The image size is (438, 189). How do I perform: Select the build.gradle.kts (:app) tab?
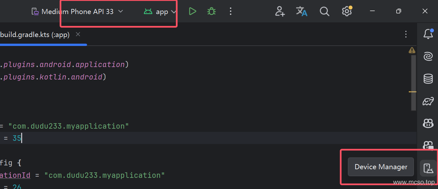[35, 35]
